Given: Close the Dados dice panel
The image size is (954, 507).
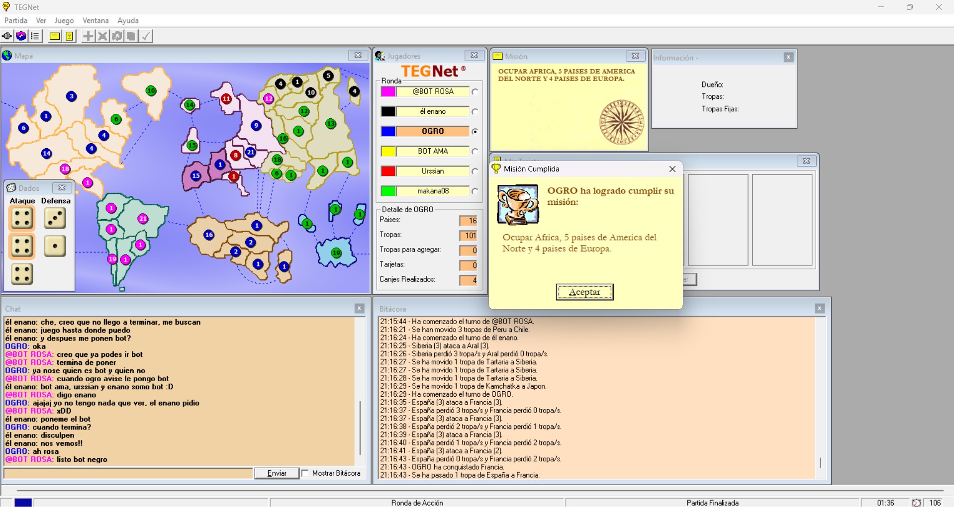Looking at the screenshot, I should click(62, 188).
